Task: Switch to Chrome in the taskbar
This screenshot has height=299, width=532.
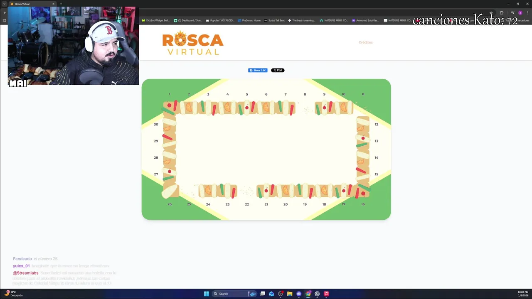Action: [x=308, y=294]
